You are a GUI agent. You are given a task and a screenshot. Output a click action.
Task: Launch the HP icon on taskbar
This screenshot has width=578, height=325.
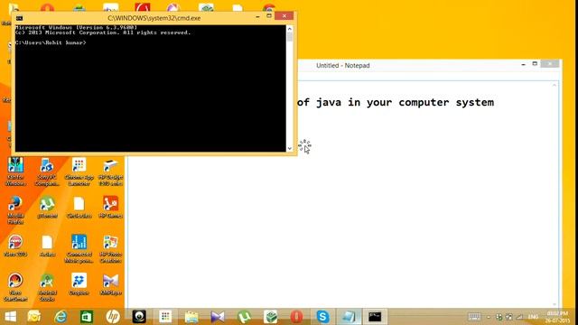point(113,317)
